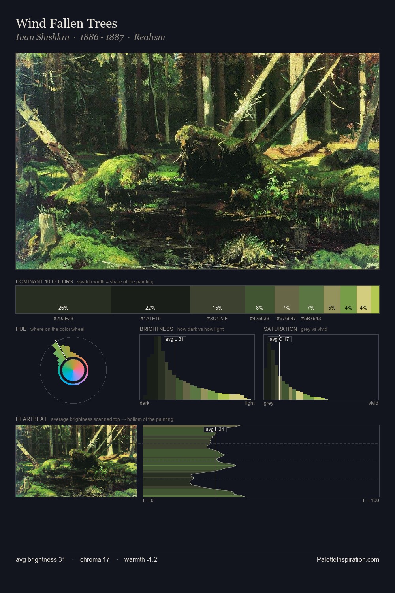Click 'where on the color wheel' caption
The width and height of the screenshot is (395, 593).
(57, 329)
